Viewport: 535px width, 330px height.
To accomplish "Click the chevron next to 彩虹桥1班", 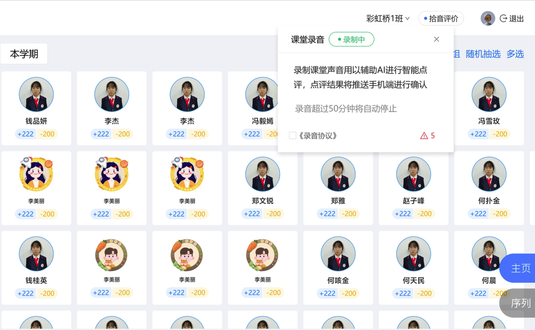I will tap(407, 19).
